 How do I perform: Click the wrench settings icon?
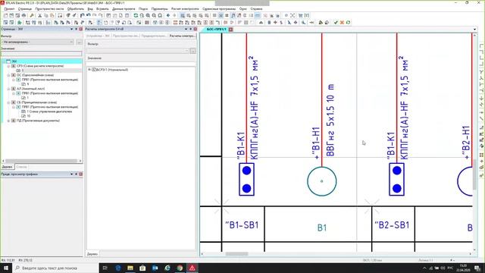[x=32, y=15]
